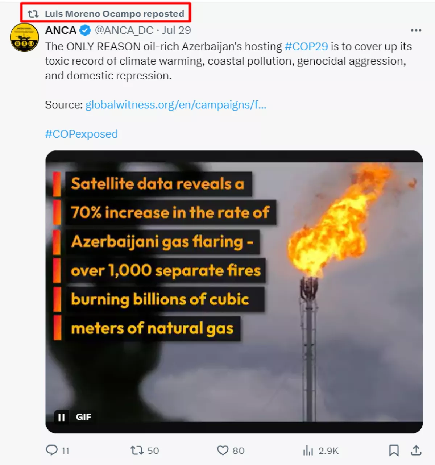Open the @ANCA_DC handle
The image size is (435, 465).
(x=124, y=30)
